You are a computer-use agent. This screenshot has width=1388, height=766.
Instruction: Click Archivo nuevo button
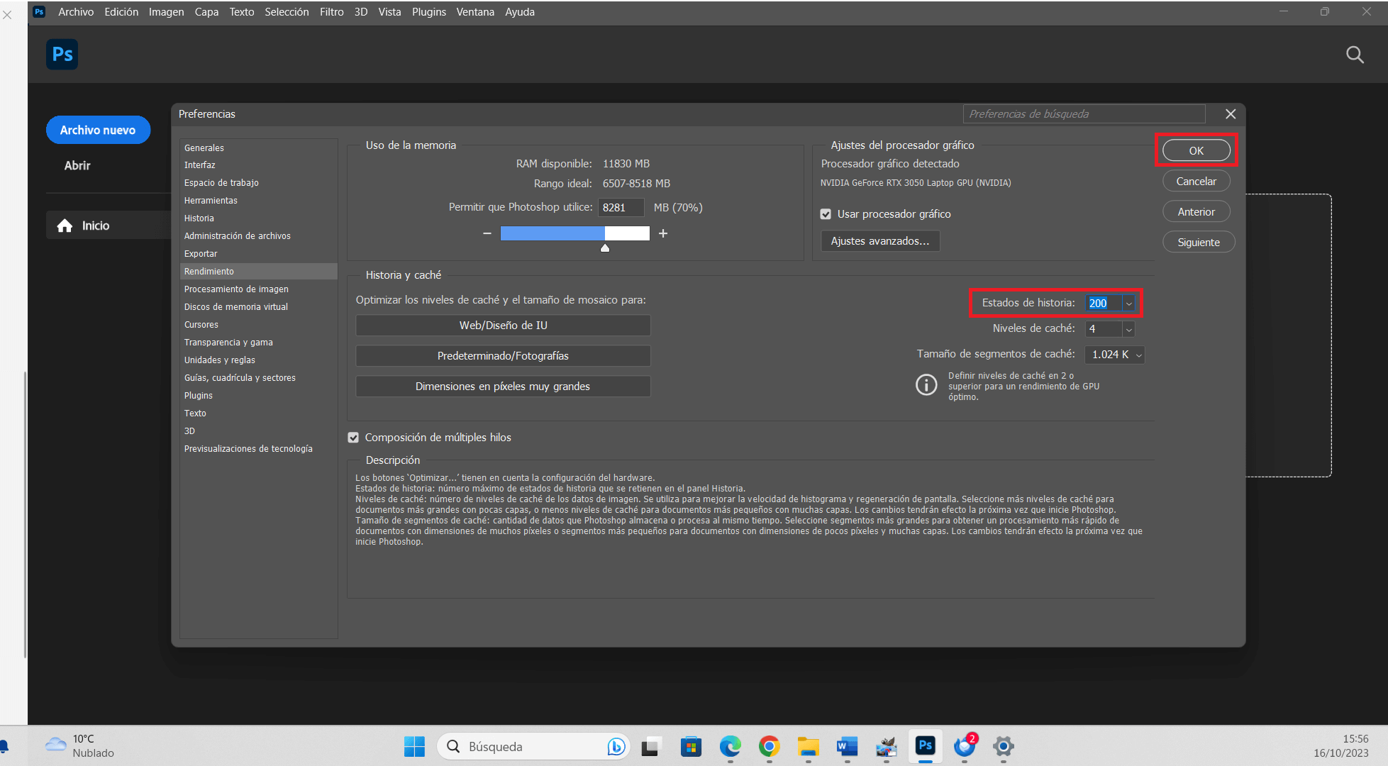[98, 130]
